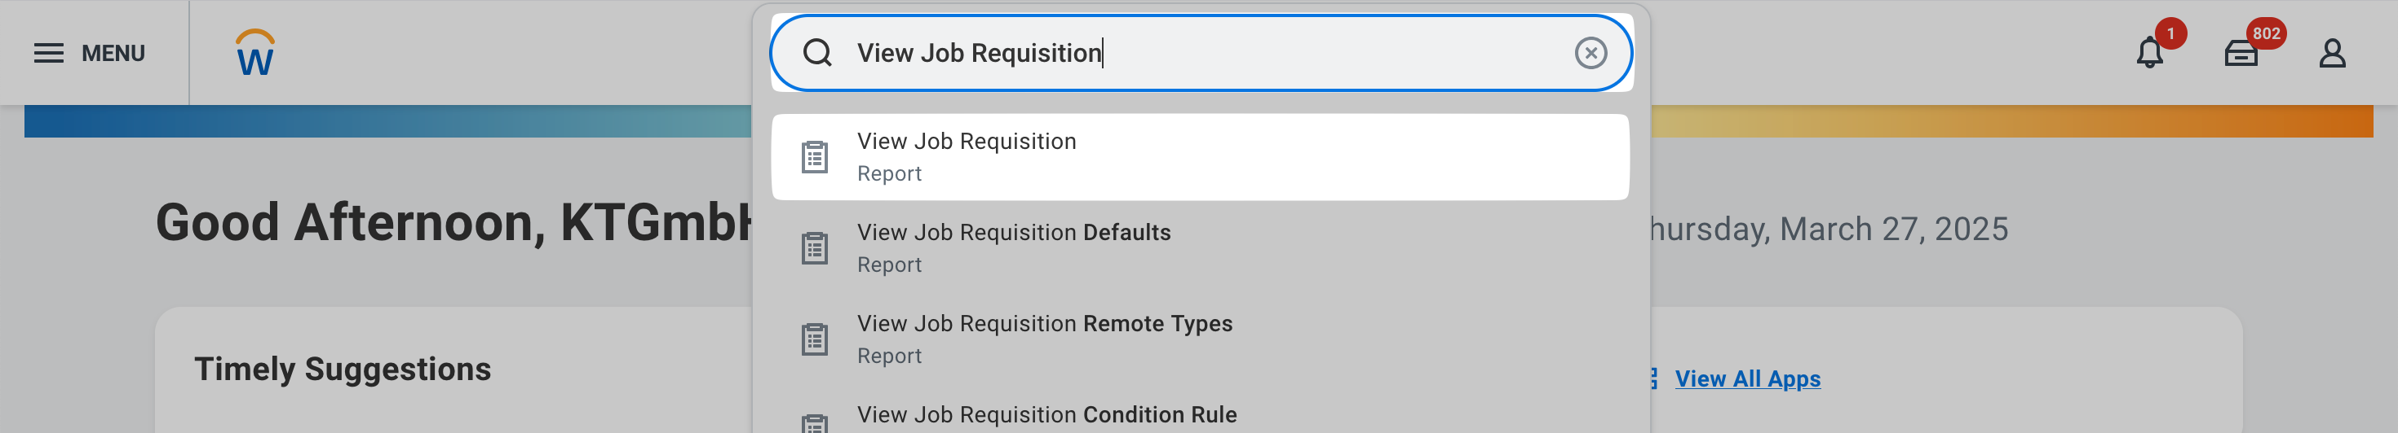Choose View Job Requisition Defaults result
Screen dimensions: 2398x433
click(1013, 232)
